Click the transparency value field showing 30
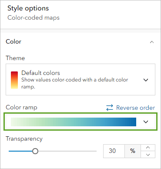 (x=114, y=151)
